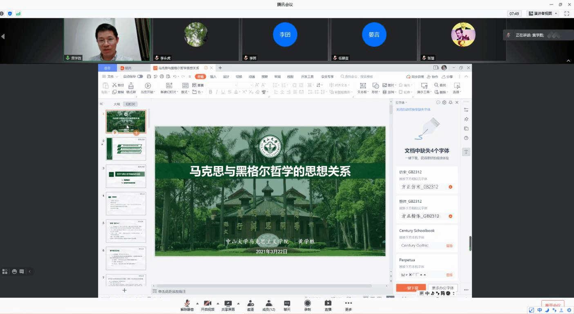
Task: Open the 演讲者视图 view dropdown
Action: point(543,13)
